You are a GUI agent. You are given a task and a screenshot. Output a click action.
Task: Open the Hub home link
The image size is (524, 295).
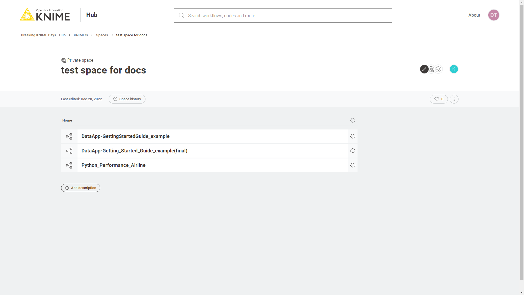pos(92,15)
